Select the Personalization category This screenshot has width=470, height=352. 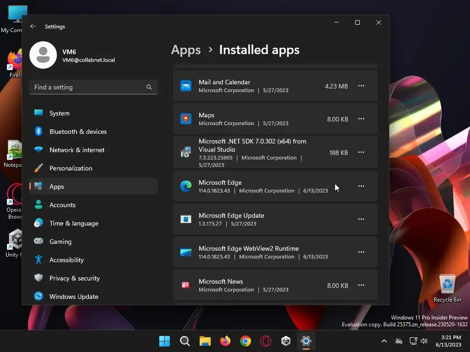(94, 168)
